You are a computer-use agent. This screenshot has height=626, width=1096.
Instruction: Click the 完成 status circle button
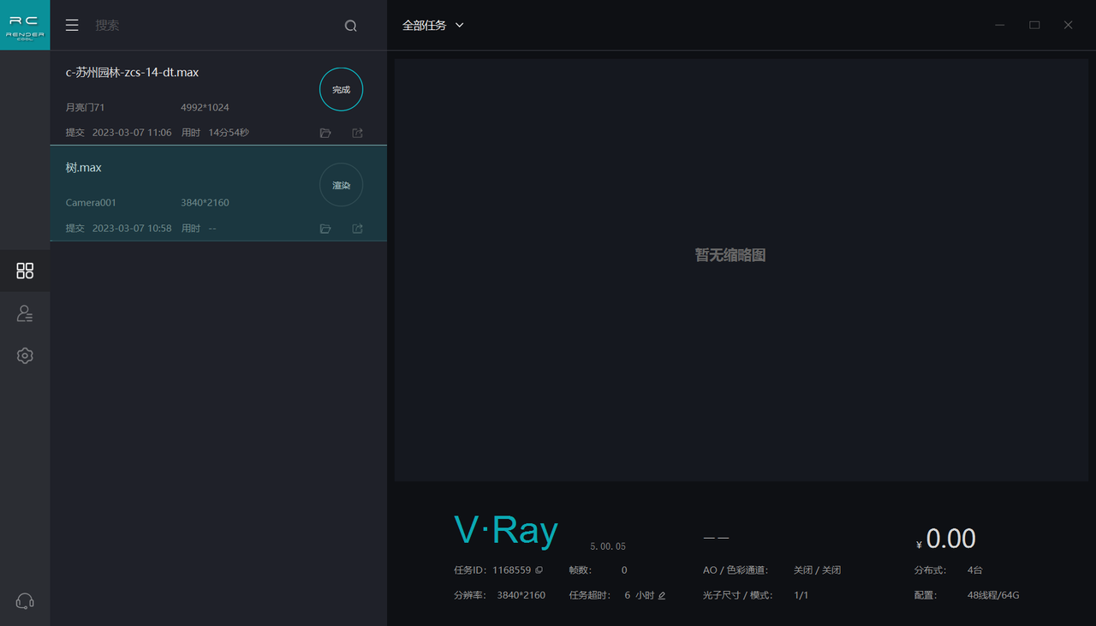pos(341,89)
